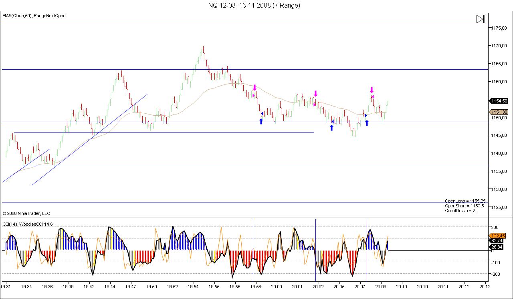Click the 19:34 time axis label
This screenshot has width=513, height=299.
pos(27,287)
